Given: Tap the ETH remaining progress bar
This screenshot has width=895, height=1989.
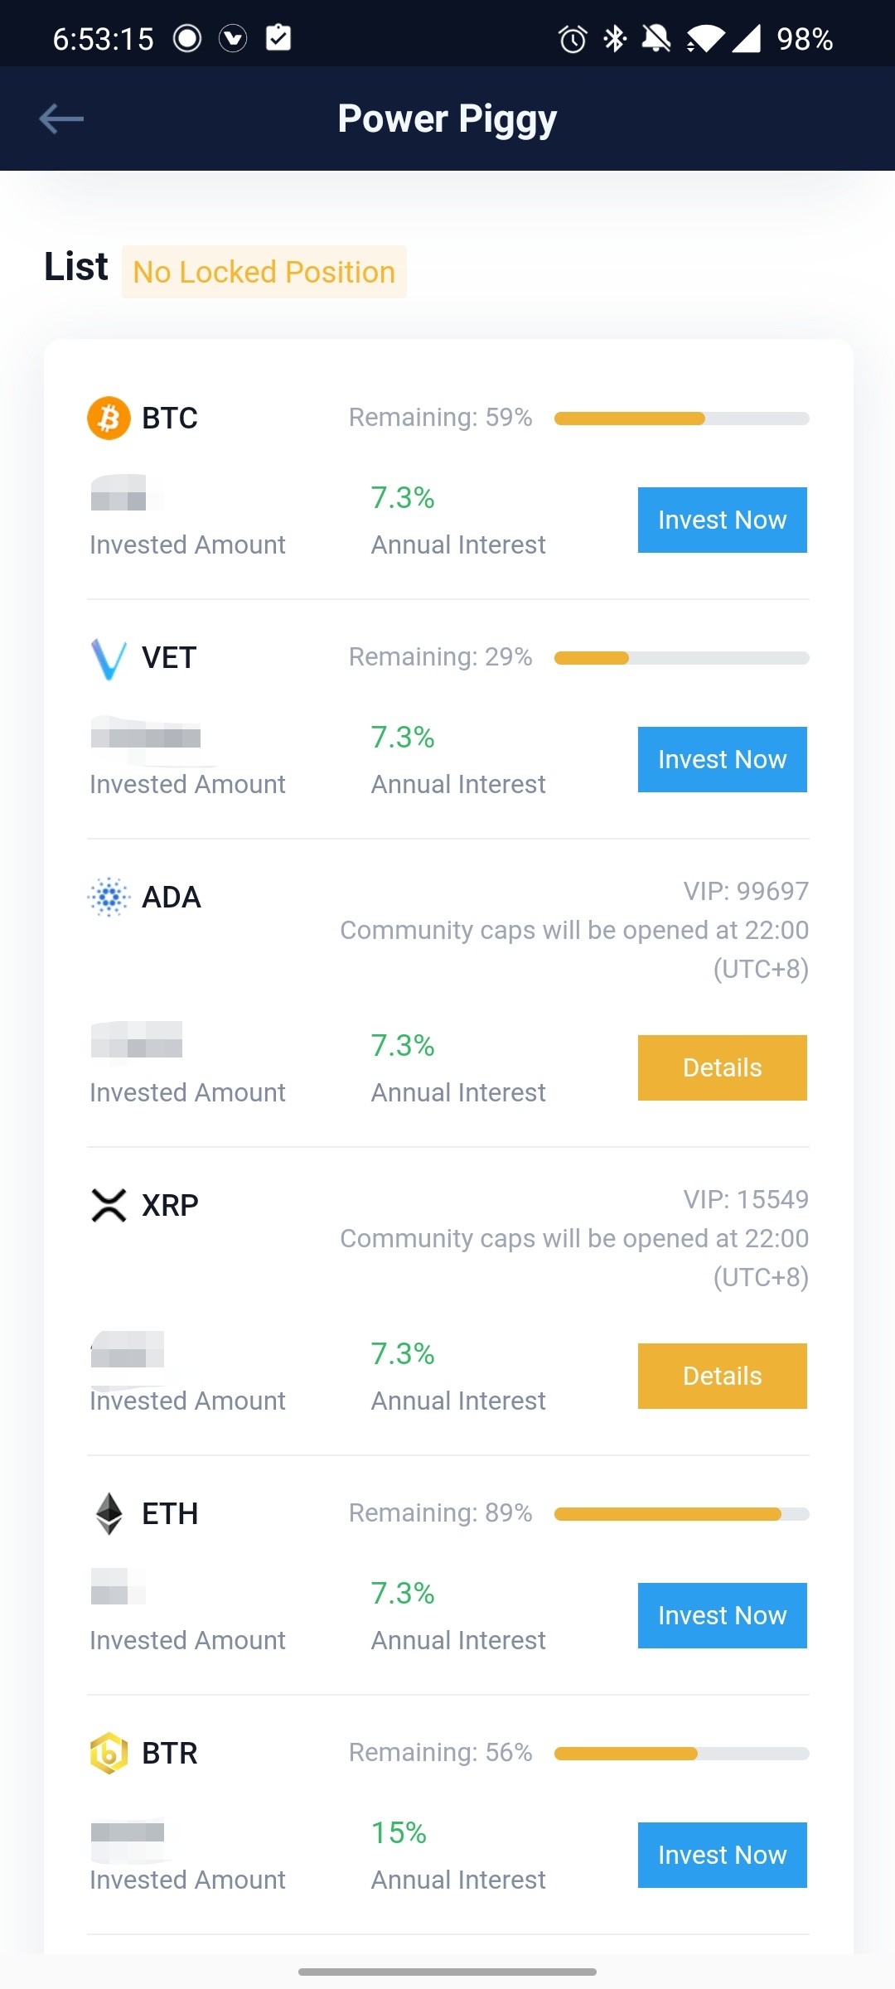Looking at the screenshot, I should click(x=681, y=1514).
